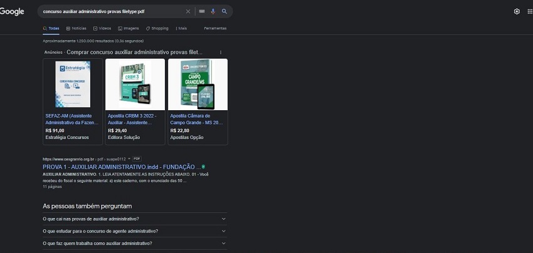533x253 pixels.
Task: Switch to the Notícias tab
Action: (76, 28)
